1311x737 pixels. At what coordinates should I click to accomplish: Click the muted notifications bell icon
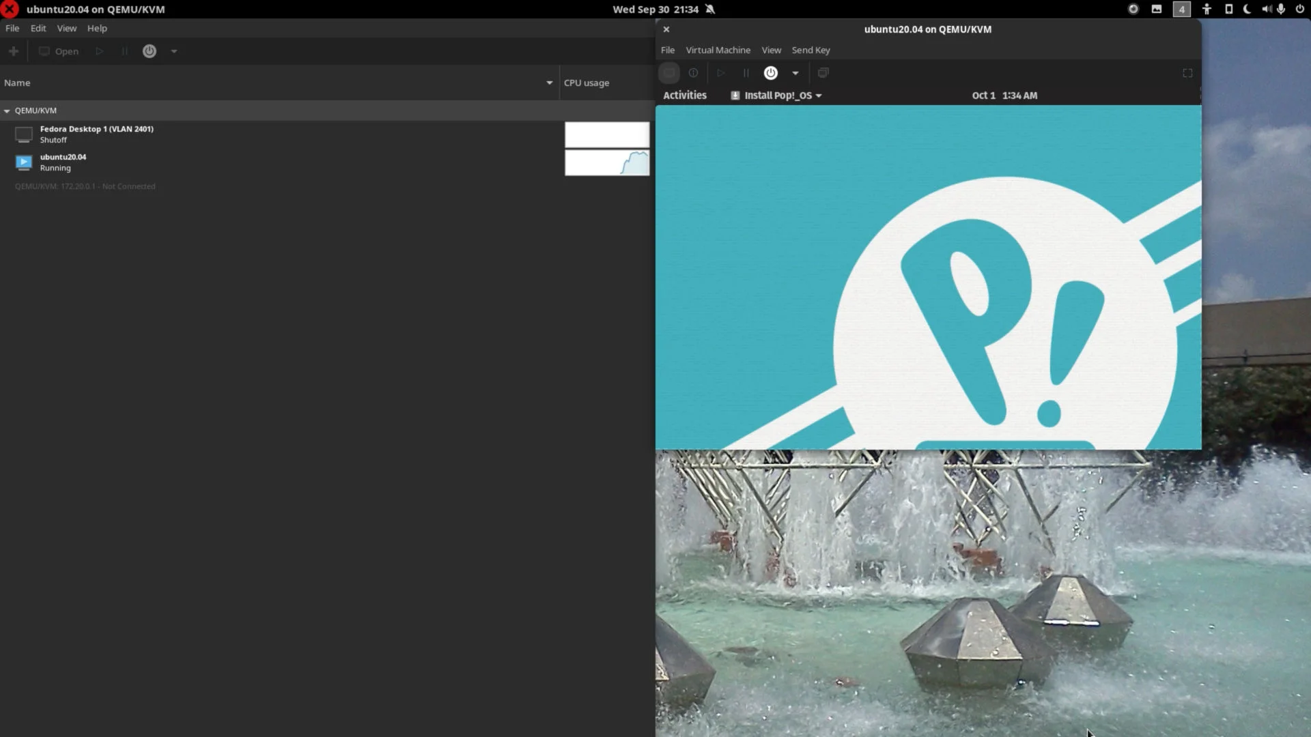tap(710, 9)
